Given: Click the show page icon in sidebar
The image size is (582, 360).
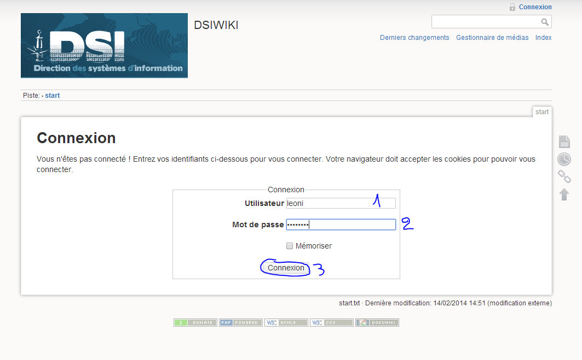Looking at the screenshot, I should click(x=564, y=142).
